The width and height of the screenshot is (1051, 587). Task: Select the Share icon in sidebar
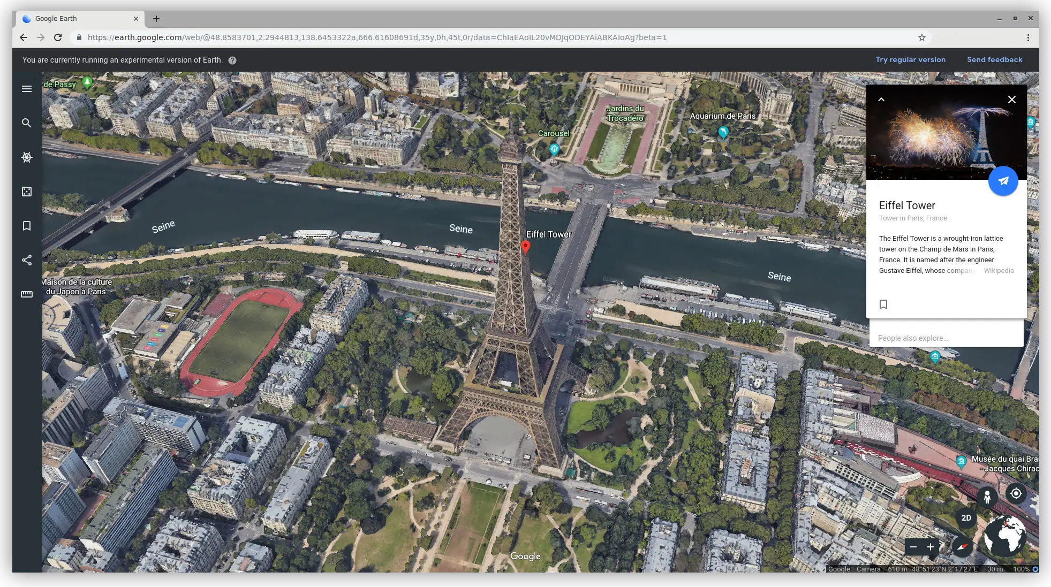pos(27,260)
